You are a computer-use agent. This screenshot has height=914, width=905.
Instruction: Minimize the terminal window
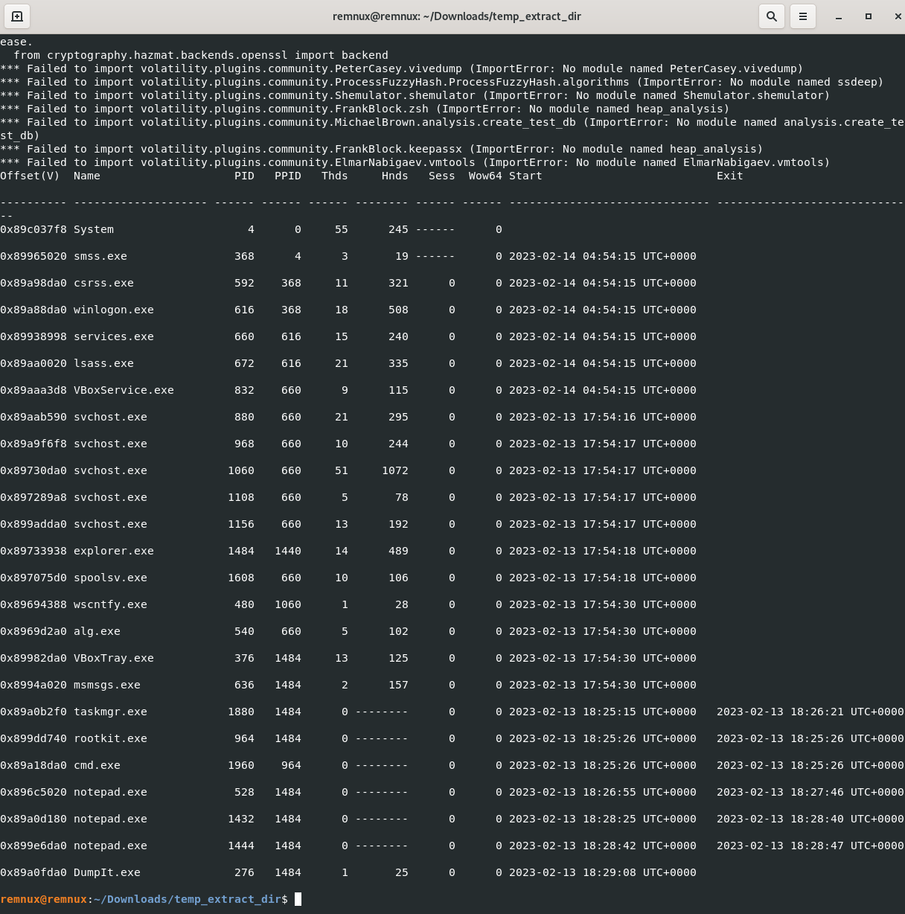839,16
